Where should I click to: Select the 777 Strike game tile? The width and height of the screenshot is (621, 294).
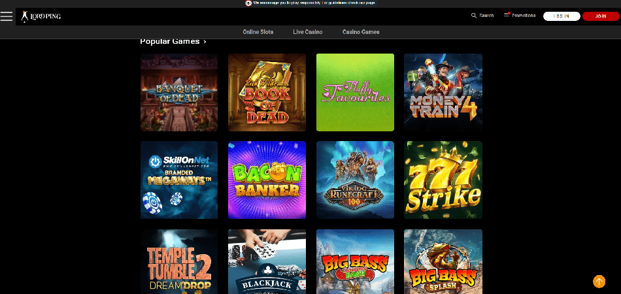click(x=443, y=180)
